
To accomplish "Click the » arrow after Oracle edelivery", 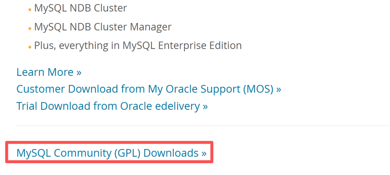I will click(x=205, y=106).
